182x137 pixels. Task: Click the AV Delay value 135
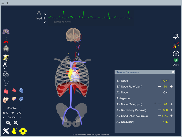(x=165, y=122)
